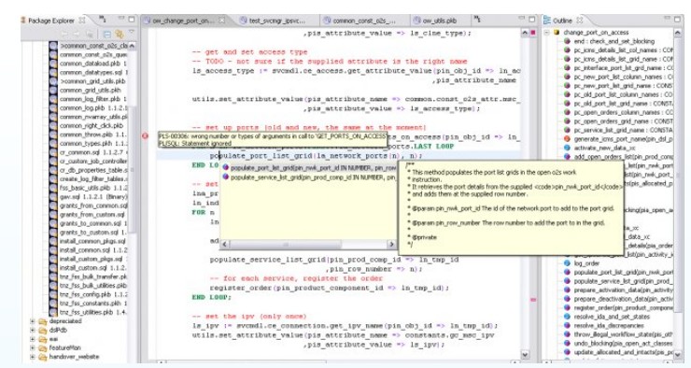Click file icon beside tnz_fss_utilities.pkb
This screenshot has height=368, width=691.
point(53,312)
